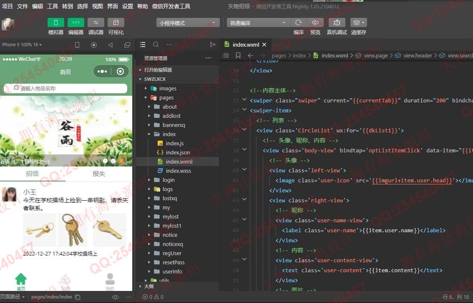Open the 视图 menu
The height and width of the screenshot is (303, 473).
point(98,6)
